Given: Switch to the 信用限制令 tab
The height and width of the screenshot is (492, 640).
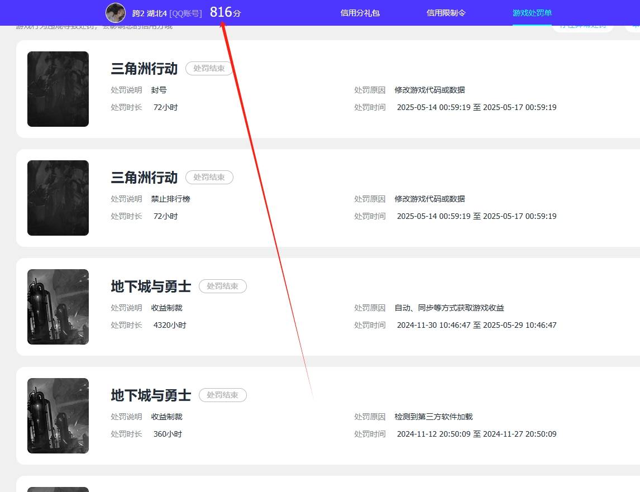Looking at the screenshot, I should click(445, 12).
